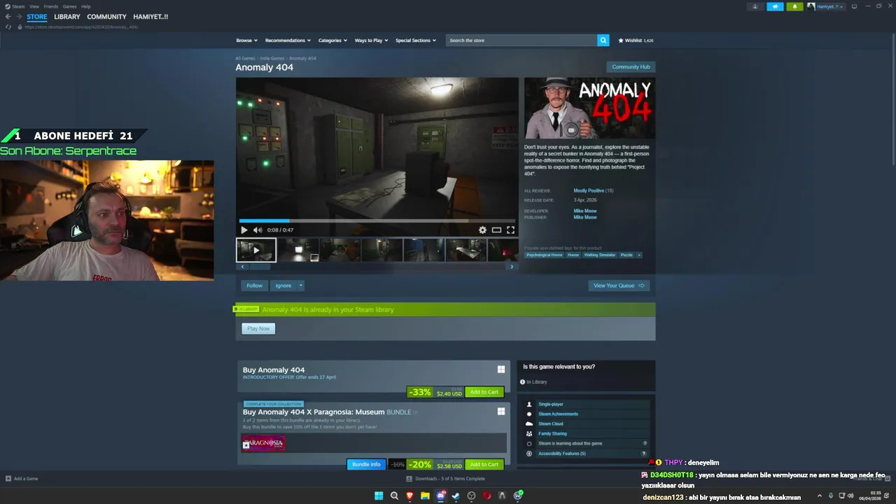Open the View menu
This screenshot has width=896, height=504.
[x=34, y=6]
